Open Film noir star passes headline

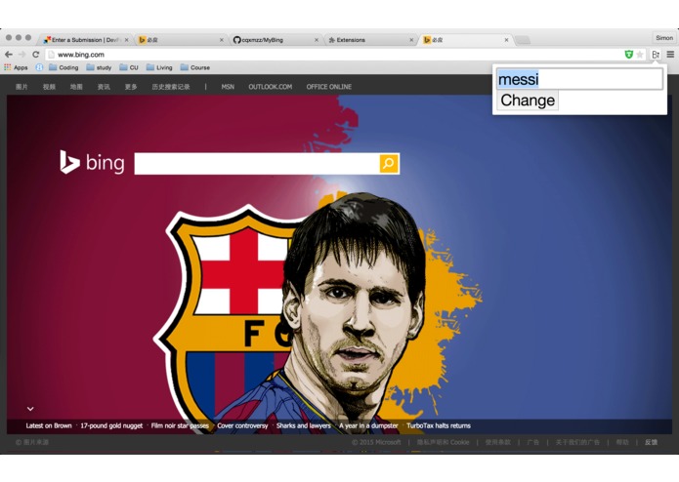(x=180, y=425)
